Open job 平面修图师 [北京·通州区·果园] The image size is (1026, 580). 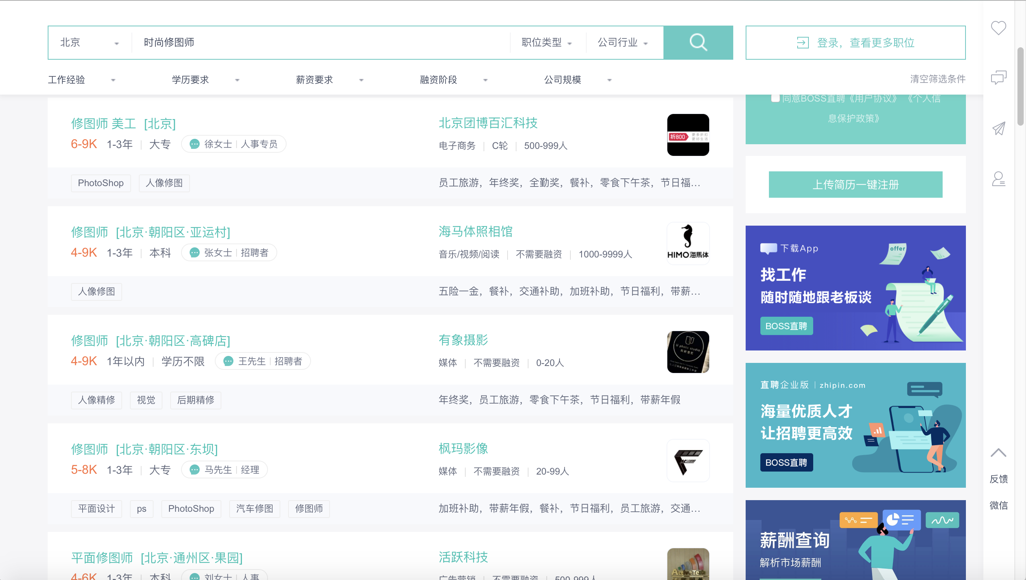point(157,558)
